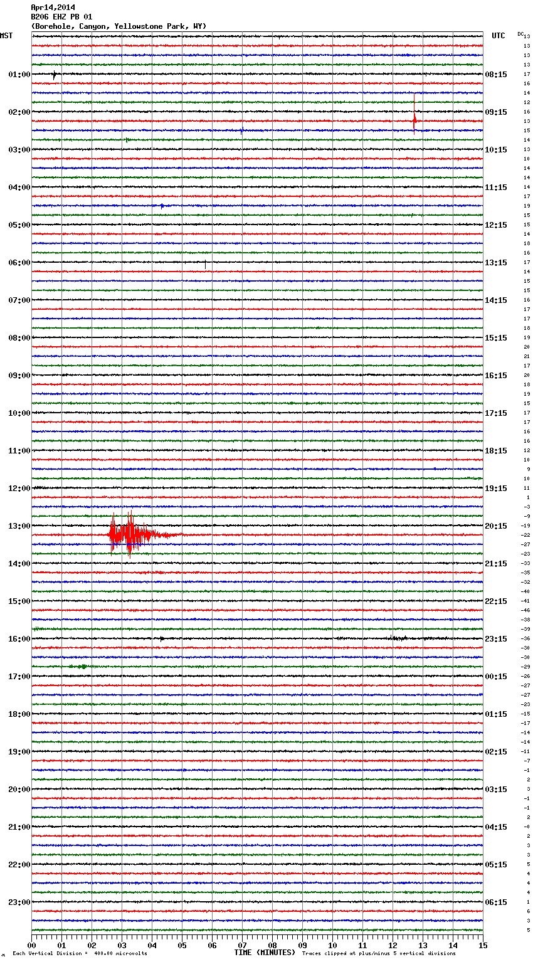The image size is (533, 962).
Task: Click the '21:15' UTC time label
Action: click(x=496, y=564)
